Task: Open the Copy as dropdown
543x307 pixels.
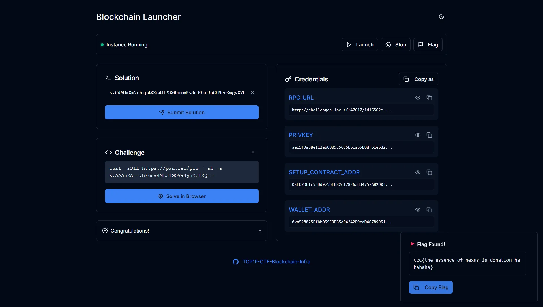Action: tap(418, 79)
